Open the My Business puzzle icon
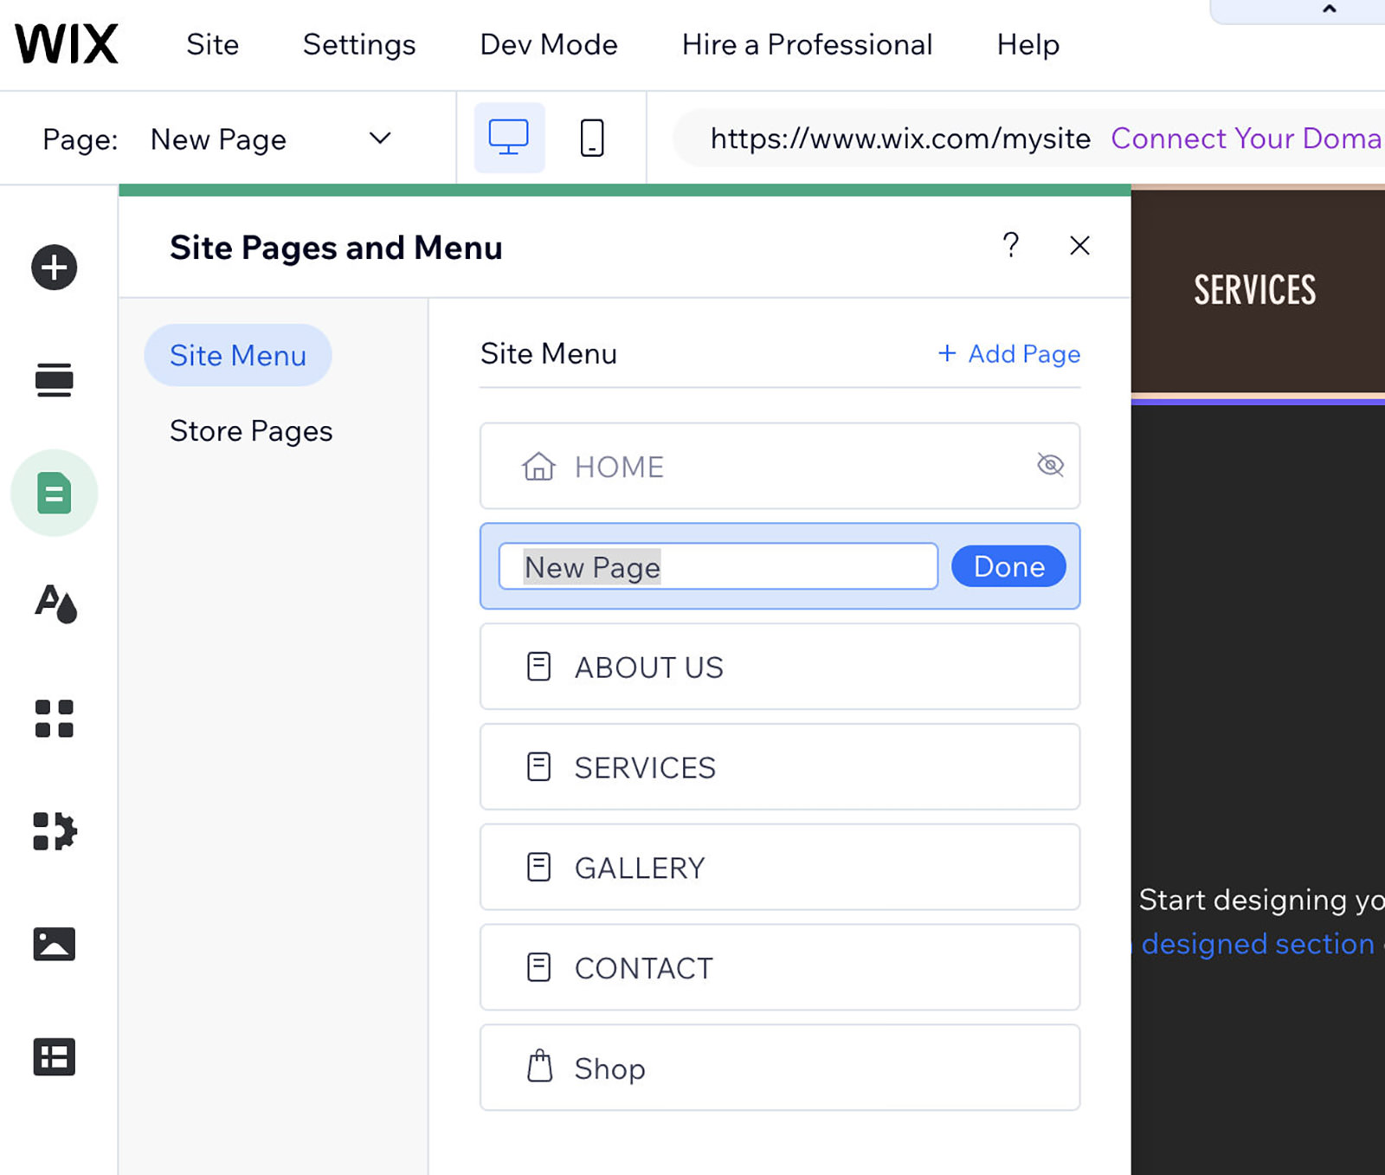Screen dimensions: 1385x1175 click(x=55, y=831)
